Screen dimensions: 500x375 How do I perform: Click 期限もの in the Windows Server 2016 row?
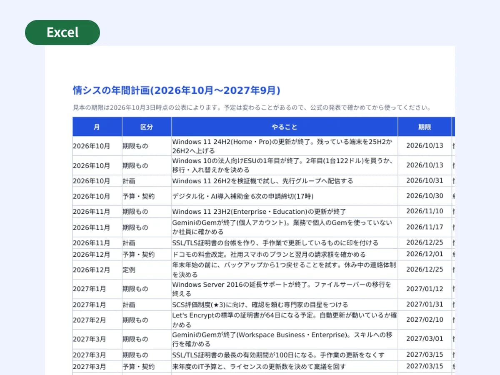pyautogui.click(x=135, y=289)
